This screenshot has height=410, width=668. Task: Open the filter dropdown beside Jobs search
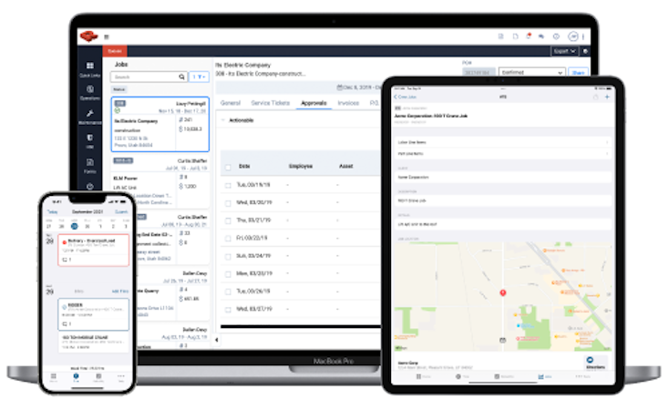(x=199, y=77)
